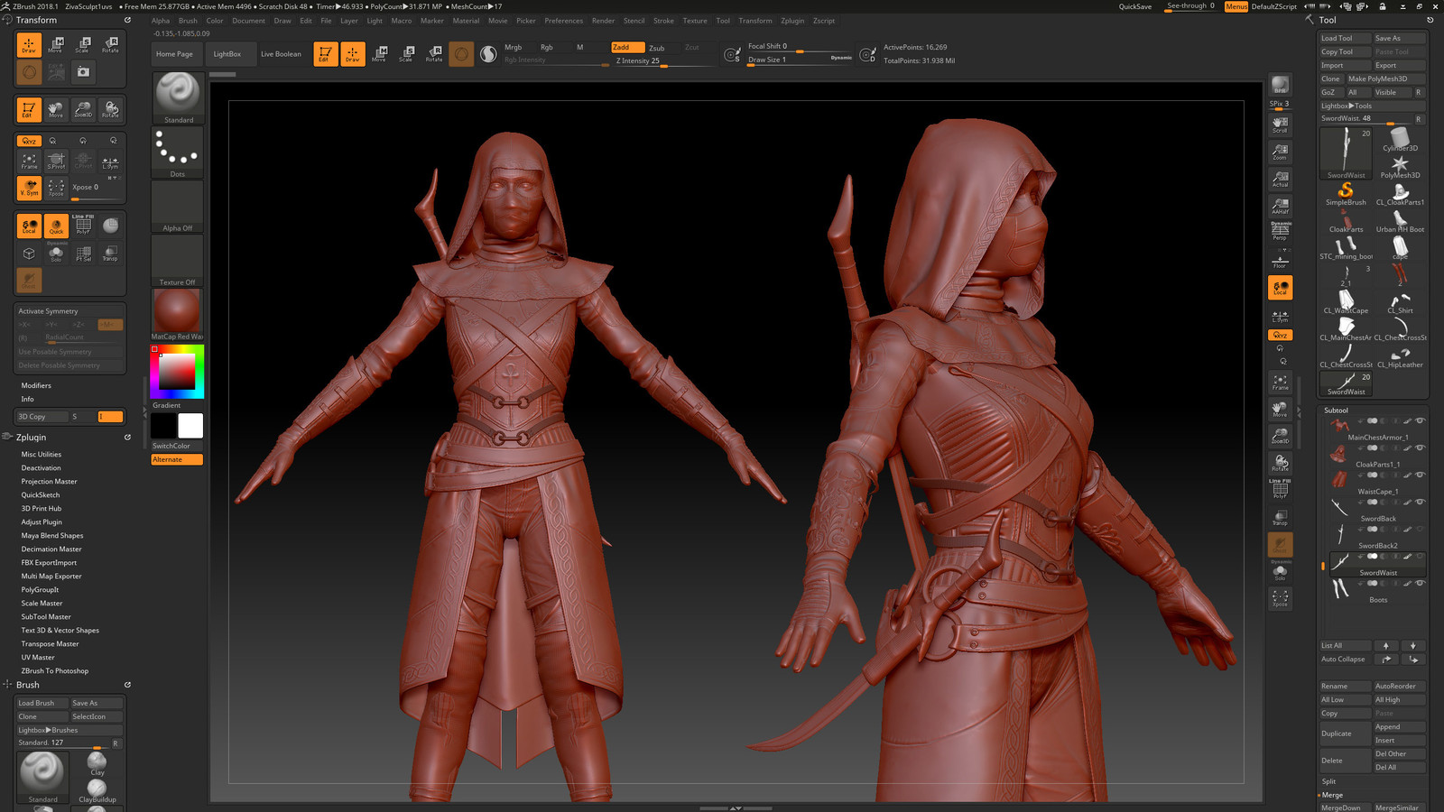Open the Home Page tab

pyautogui.click(x=174, y=54)
